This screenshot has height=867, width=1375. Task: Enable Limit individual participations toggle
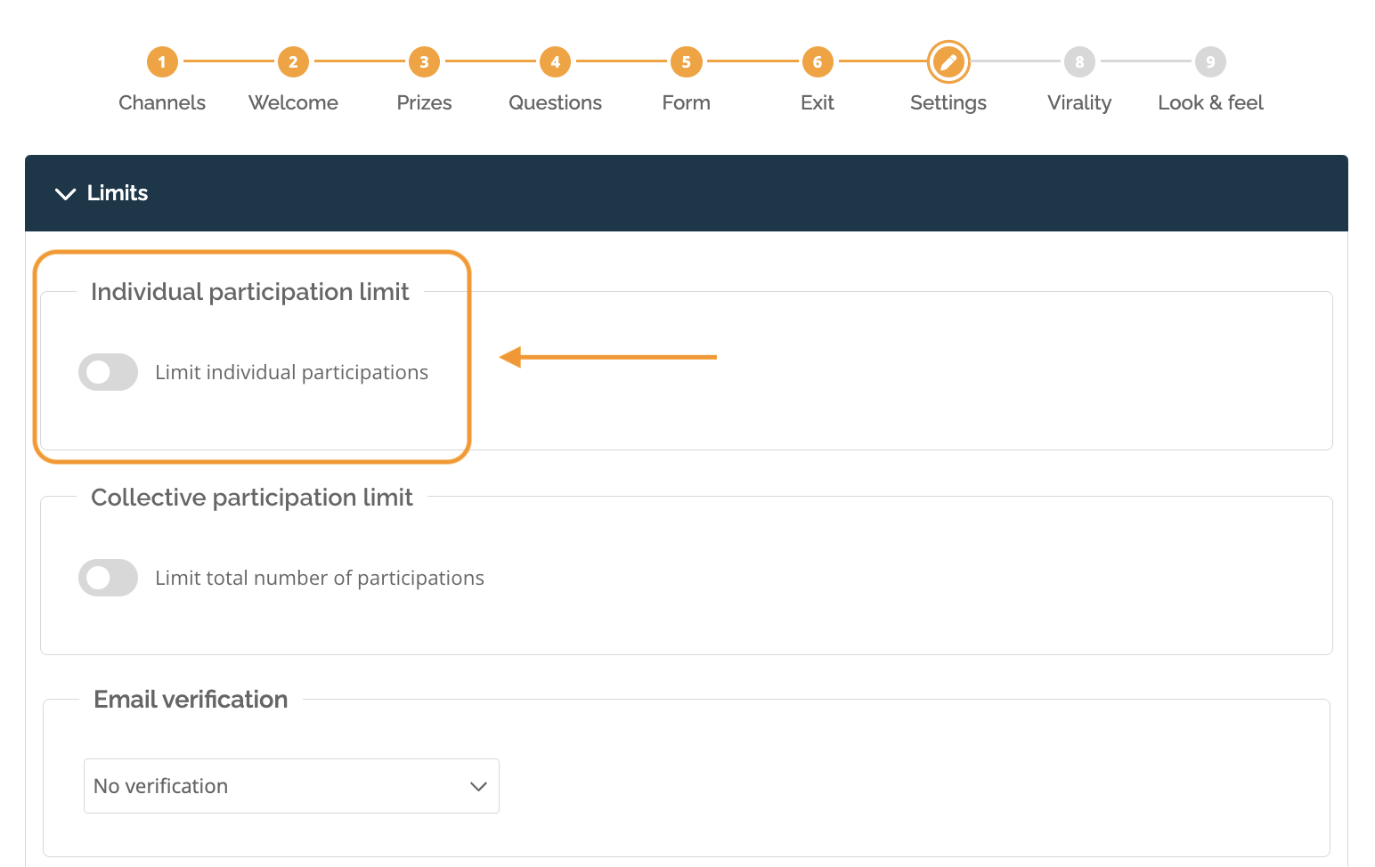click(x=109, y=372)
